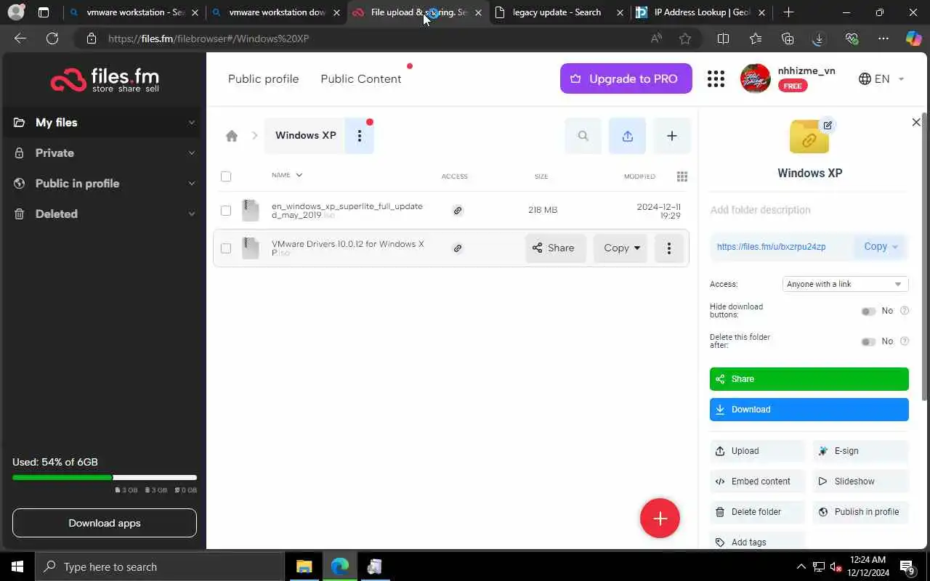Open Copy link dropdown in details panel
Viewport: 930px width, 581px height.
[x=881, y=247]
